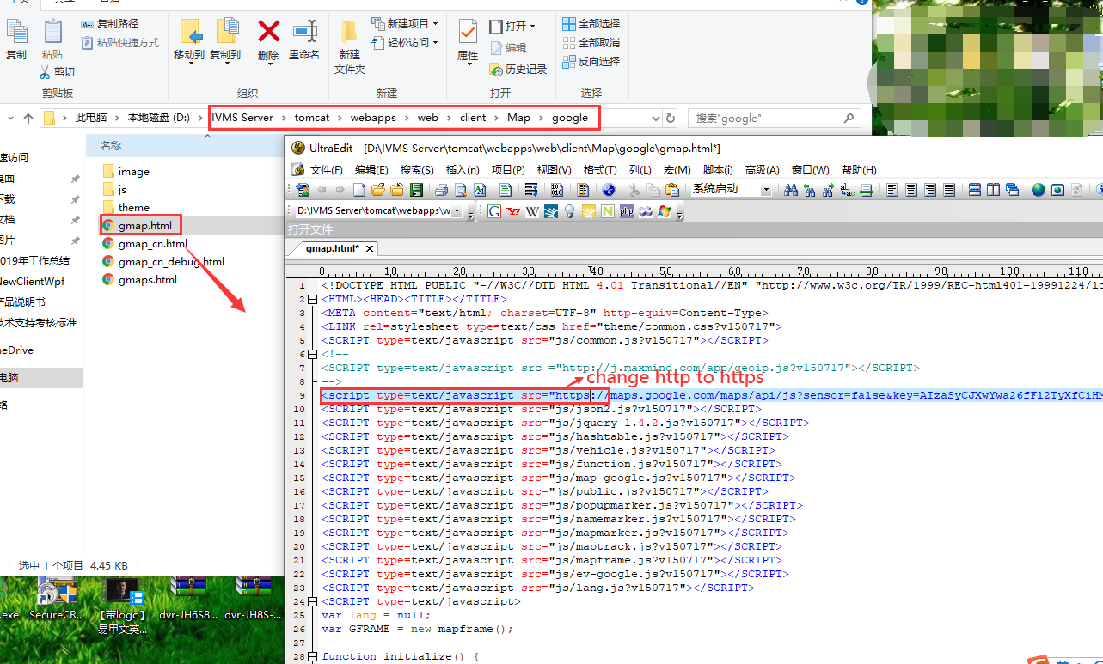Screen dimensions: 1103x664
Task: Collapse the function initialize fold marker
Action: tap(313, 656)
